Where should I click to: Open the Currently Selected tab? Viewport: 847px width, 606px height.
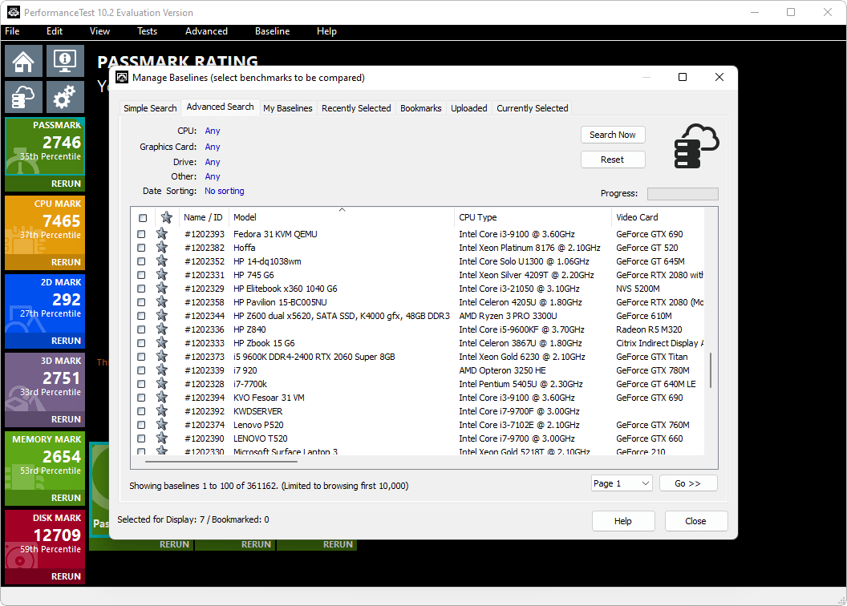coord(532,108)
